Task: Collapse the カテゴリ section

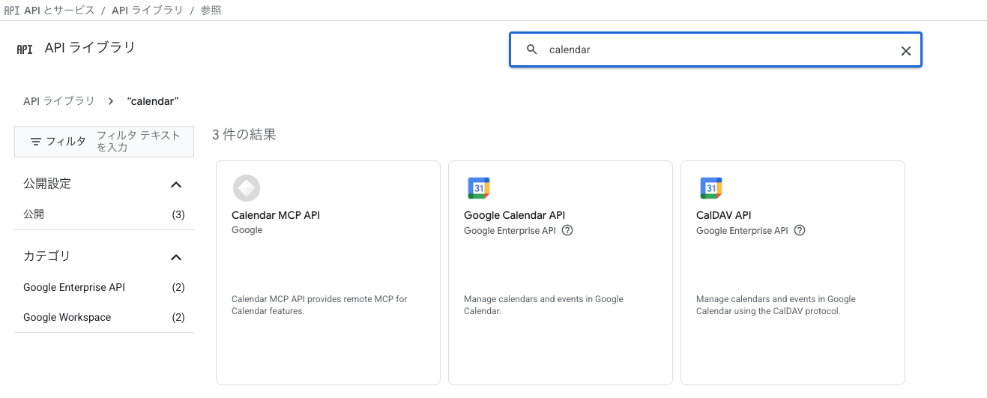Action: pyautogui.click(x=176, y=257)
